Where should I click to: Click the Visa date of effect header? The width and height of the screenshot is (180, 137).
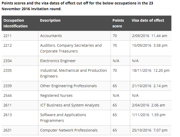point(148,20)
